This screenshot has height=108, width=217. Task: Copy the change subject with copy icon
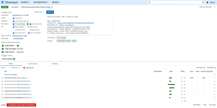[52, 7]
